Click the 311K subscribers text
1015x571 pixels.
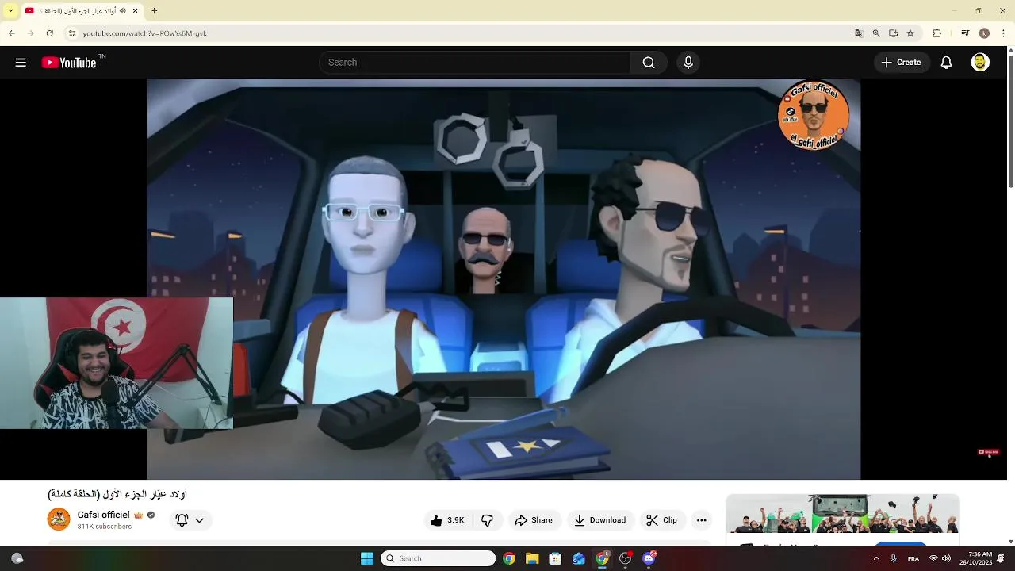click(104, 527)
